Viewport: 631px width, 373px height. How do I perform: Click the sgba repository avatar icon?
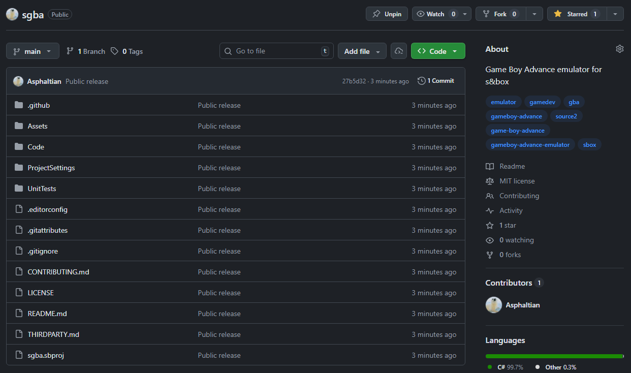12,14
